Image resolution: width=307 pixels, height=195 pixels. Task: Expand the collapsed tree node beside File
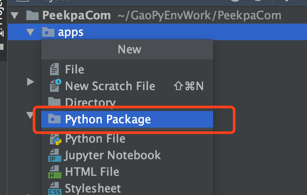point(30,82)
